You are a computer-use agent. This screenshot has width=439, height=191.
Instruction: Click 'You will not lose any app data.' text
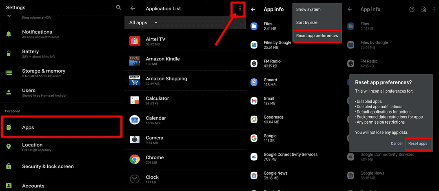pyautogui.click(x=381, y=133)
